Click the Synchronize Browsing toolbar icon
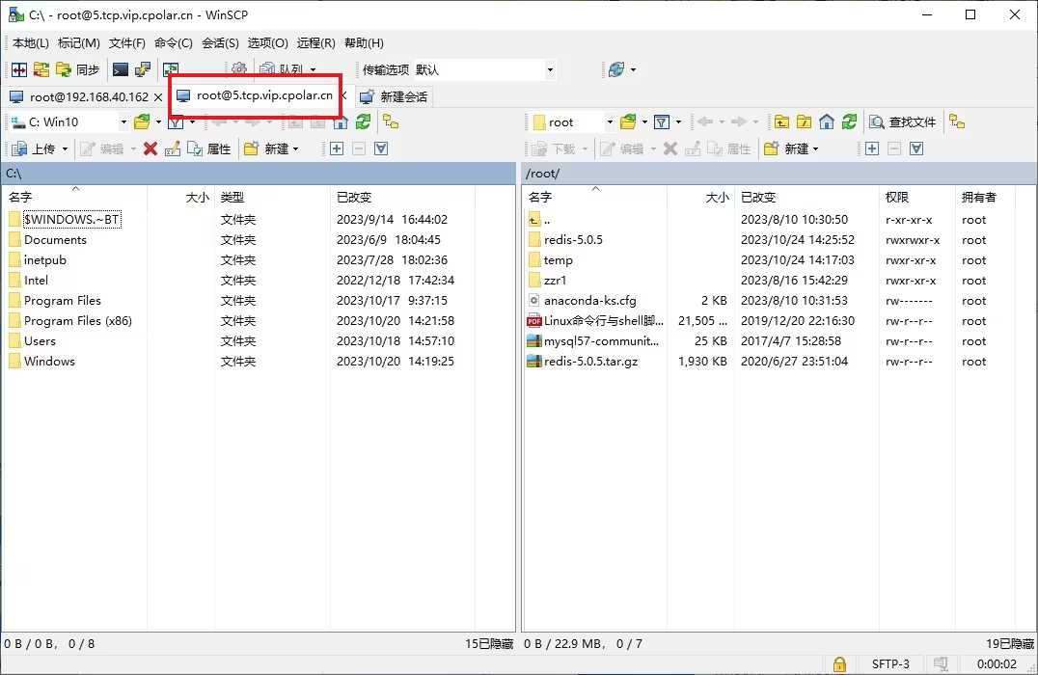This screenshot has height=675, width=1038. point(41,69)
